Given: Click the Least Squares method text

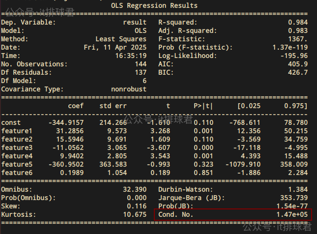Looking at the screenshot, I should (x=121, y=39).
